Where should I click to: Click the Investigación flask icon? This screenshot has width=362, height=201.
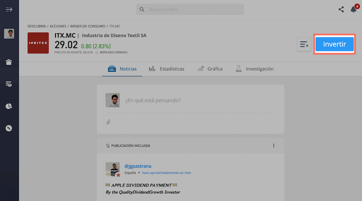click(x=239, y=69)
